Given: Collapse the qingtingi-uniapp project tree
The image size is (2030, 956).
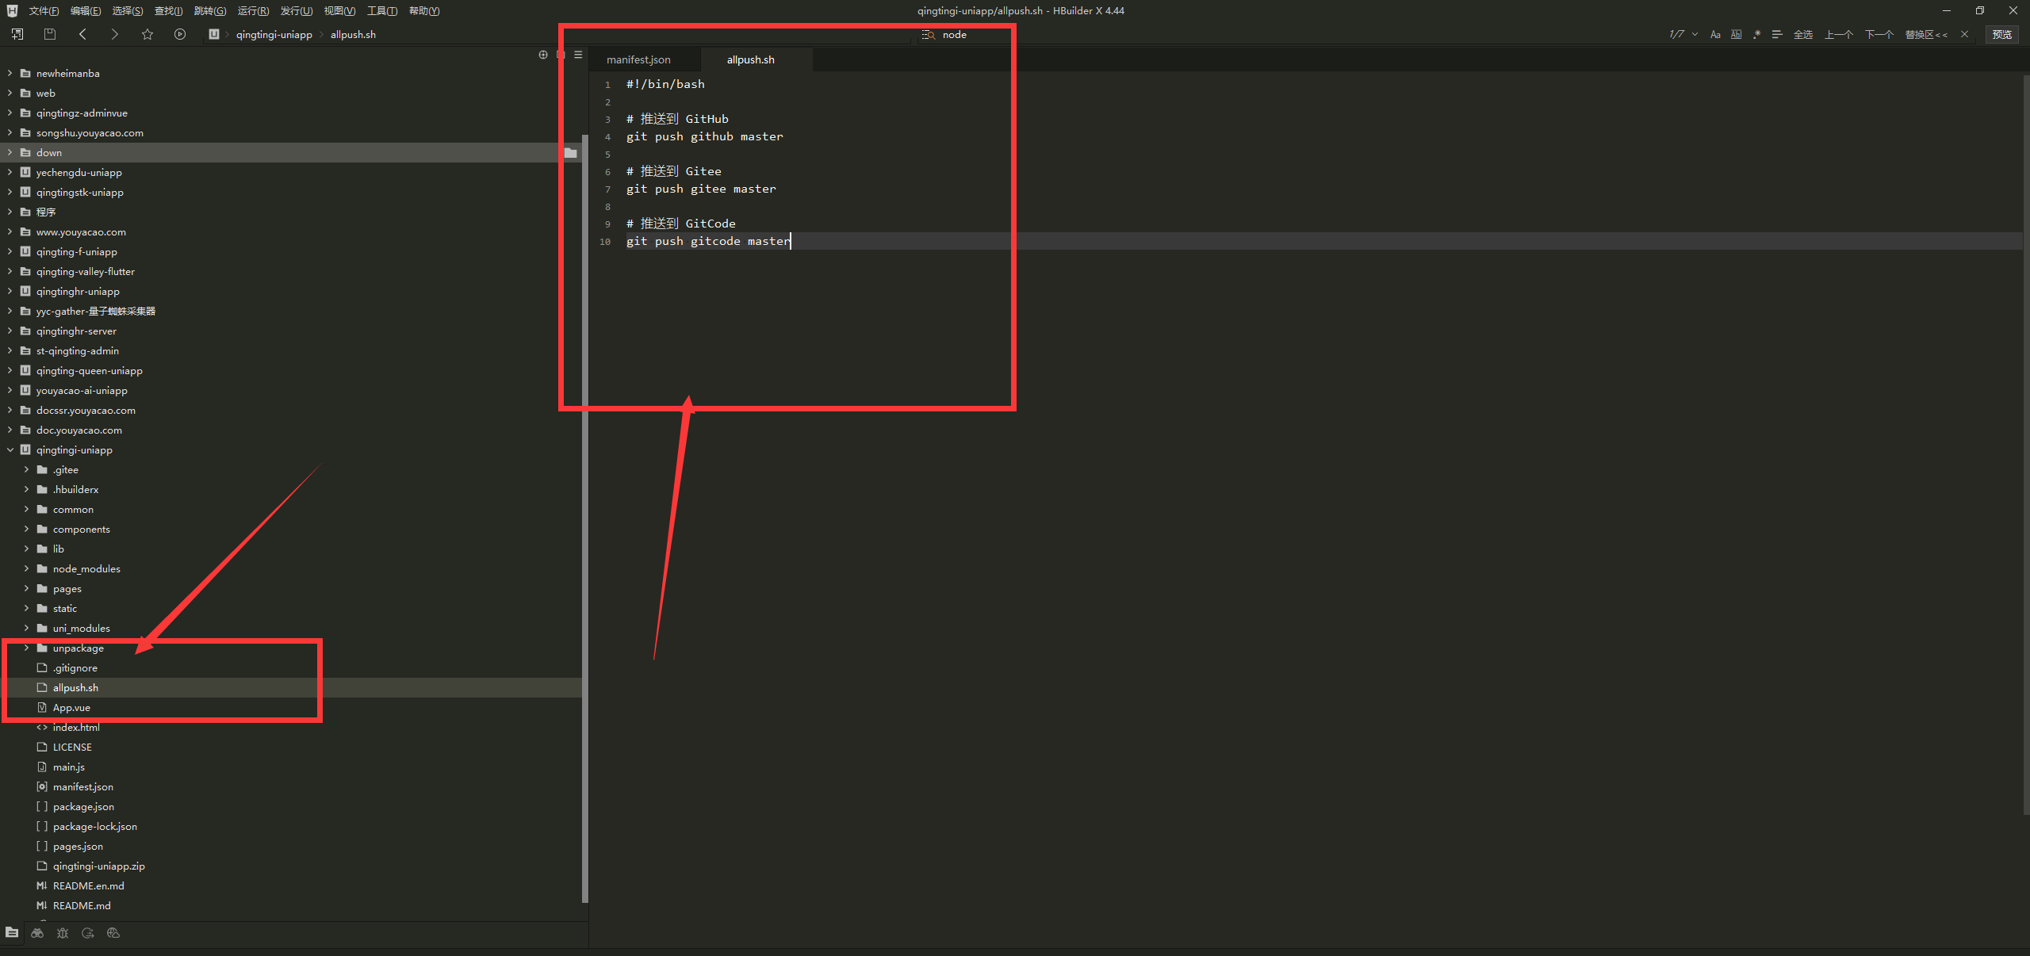Looking at the screenshot, I should pos(10,449).
